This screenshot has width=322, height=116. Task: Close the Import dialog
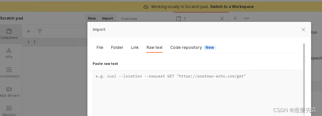point(303,30)
